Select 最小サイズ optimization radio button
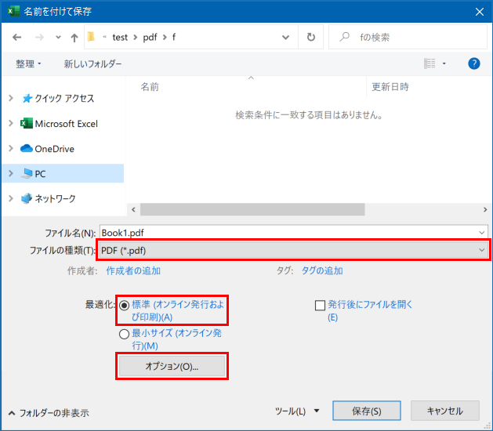493x431 pixels. 124,334
